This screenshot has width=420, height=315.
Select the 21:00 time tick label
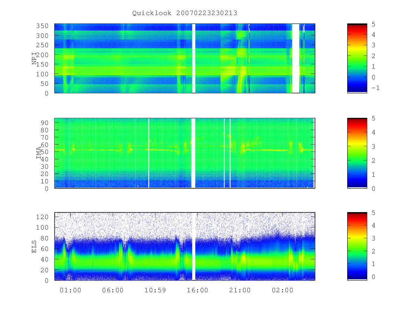[240, 290]
